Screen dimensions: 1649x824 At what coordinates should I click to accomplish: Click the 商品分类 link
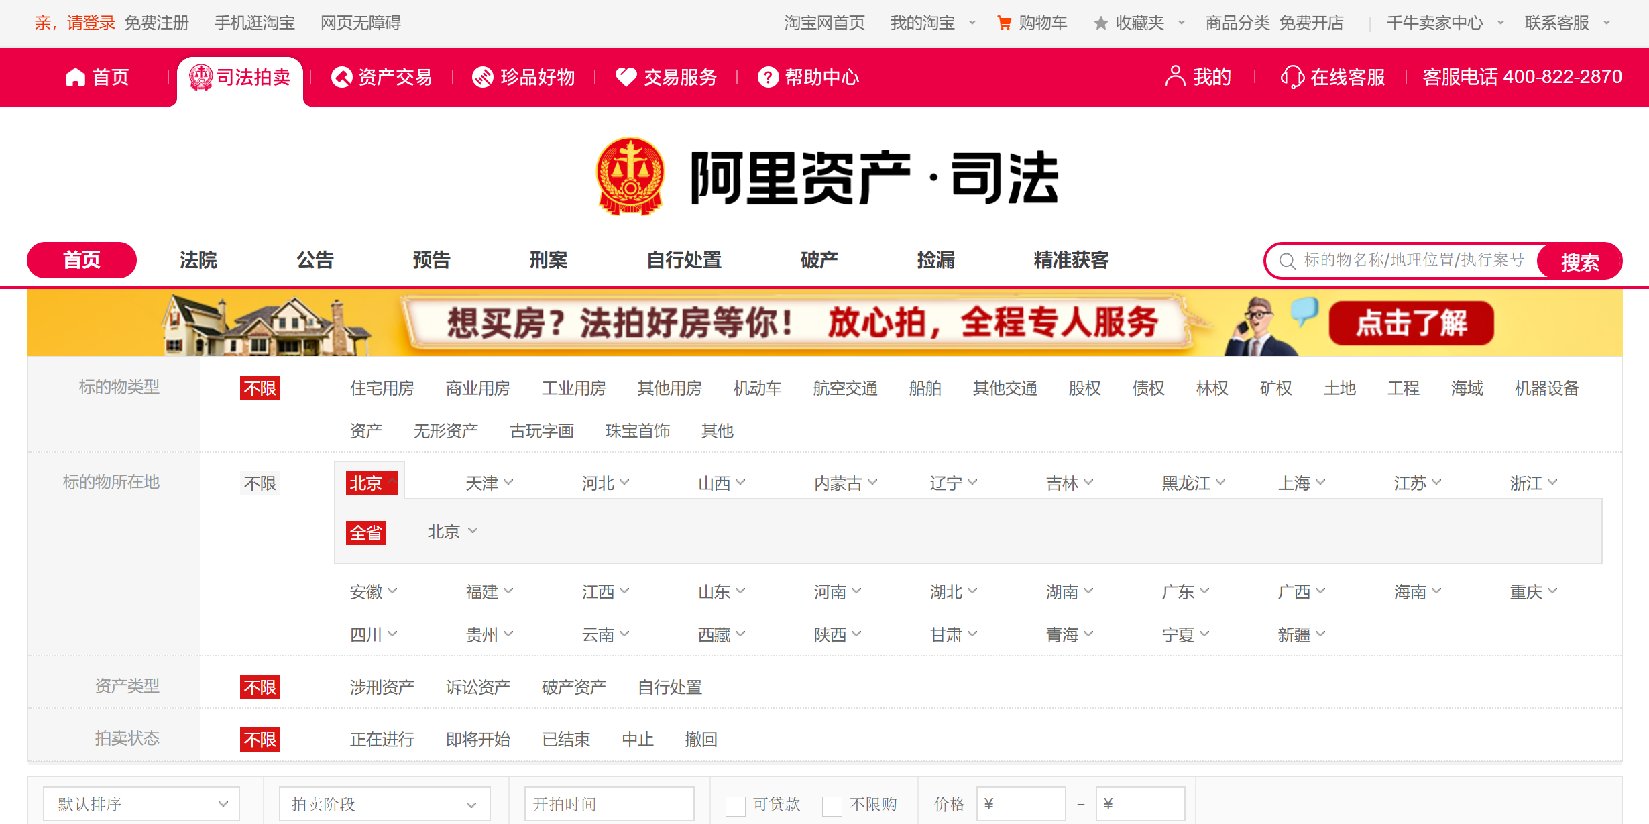point(1238,23)
